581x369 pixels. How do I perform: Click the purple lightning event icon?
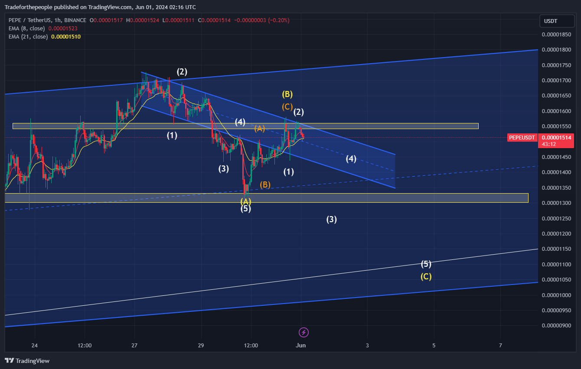point(304,332)
